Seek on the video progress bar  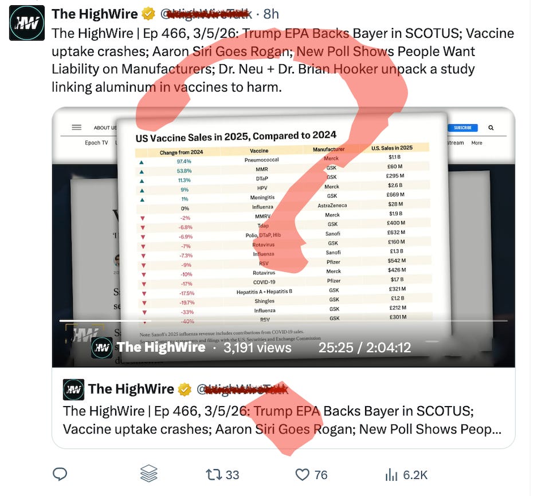point(284,320)
